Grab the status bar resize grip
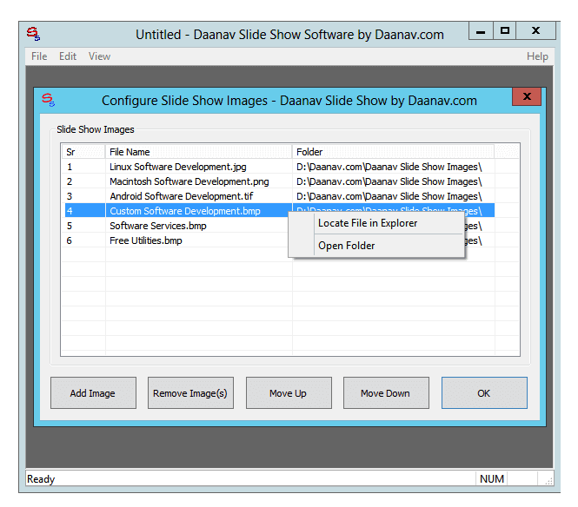Image resolution: width=578 pixels, height=507 pixels. pos(548,481)
